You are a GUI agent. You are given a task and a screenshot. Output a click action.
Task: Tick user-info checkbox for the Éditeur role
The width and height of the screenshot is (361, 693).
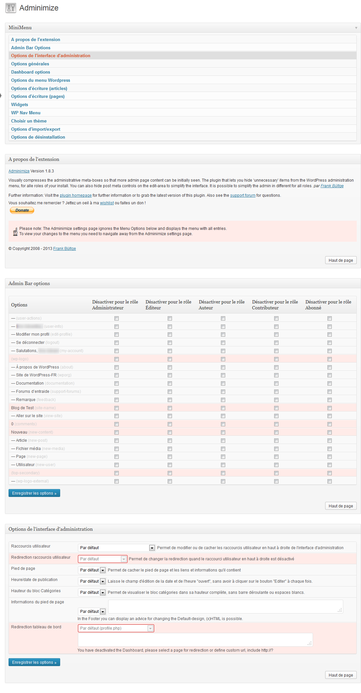(x=170, y=326)
